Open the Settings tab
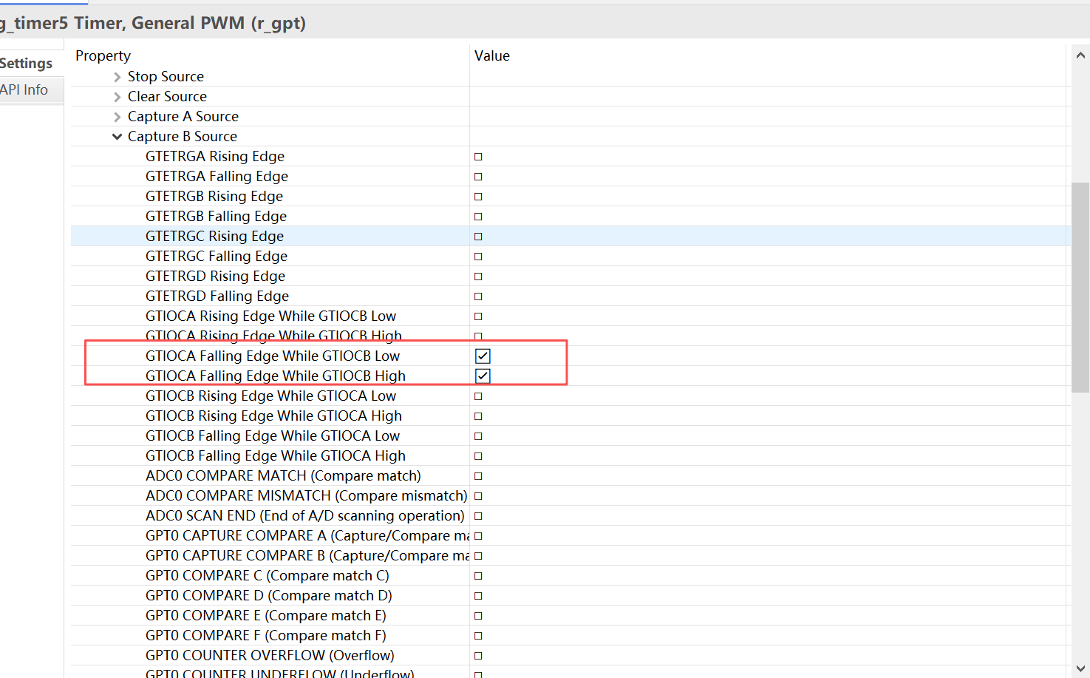This screenshot has height=678, width=1090. [x=27, y=64]
